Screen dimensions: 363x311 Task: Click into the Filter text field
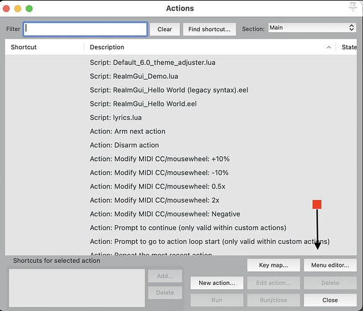pyautogui.click(x=85, y=29)
